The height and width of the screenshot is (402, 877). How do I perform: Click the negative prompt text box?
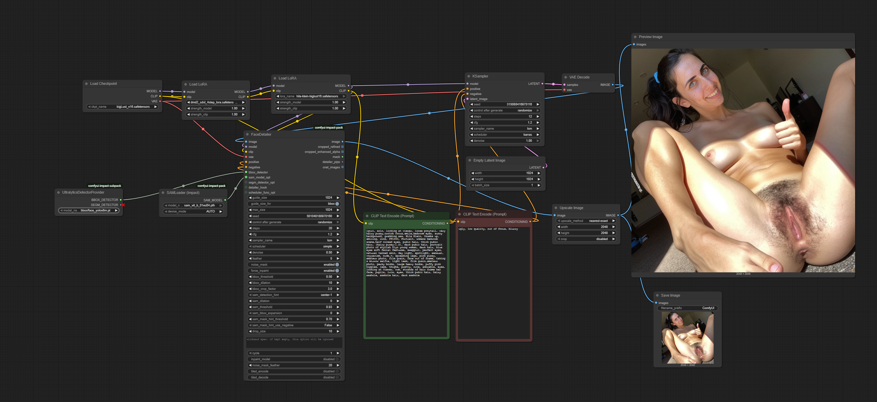coord(494,282)
